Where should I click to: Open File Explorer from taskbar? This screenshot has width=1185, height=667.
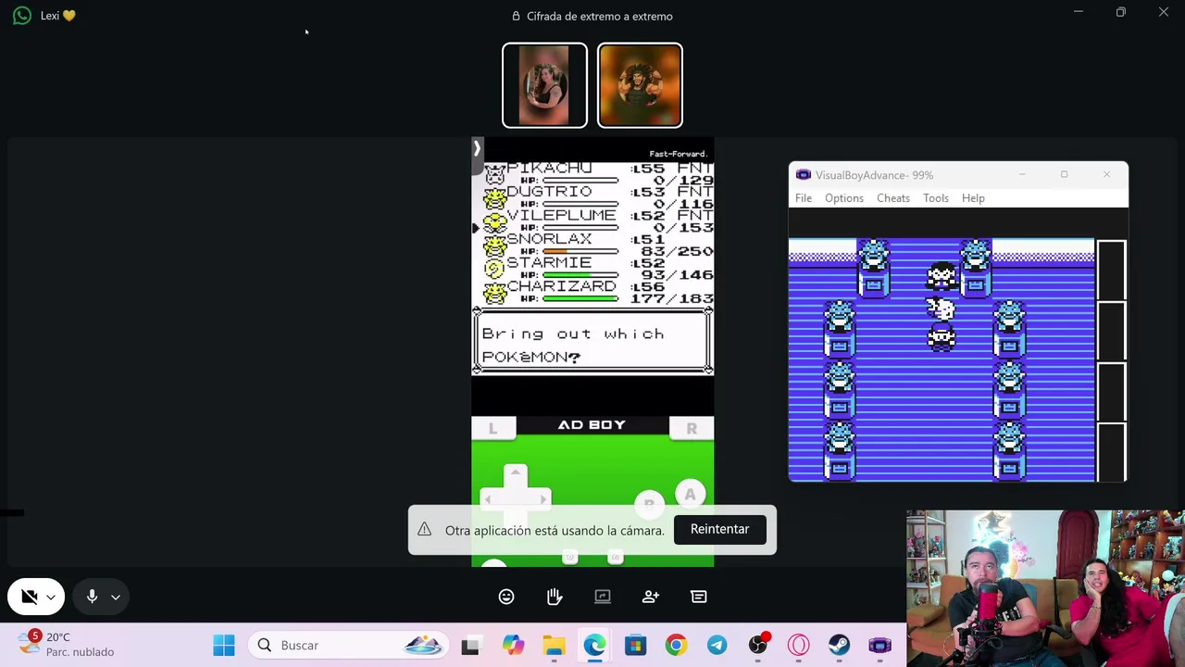[x=554, y=645]
